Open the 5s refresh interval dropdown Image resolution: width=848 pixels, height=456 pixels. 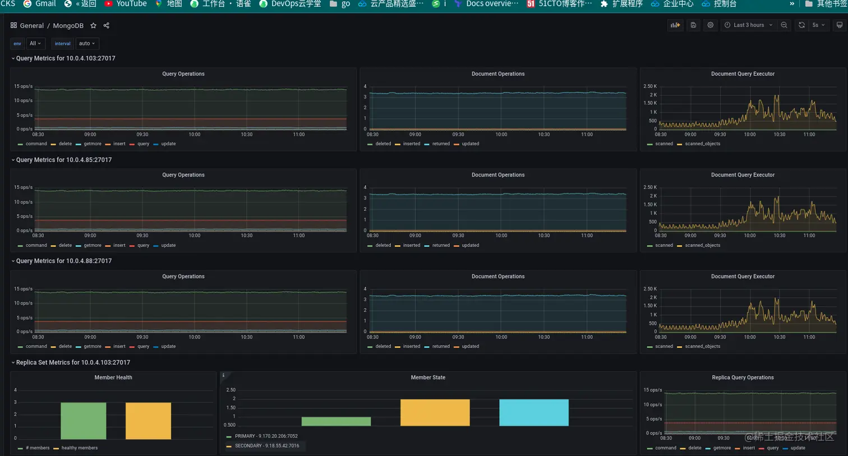click(818, 25)
